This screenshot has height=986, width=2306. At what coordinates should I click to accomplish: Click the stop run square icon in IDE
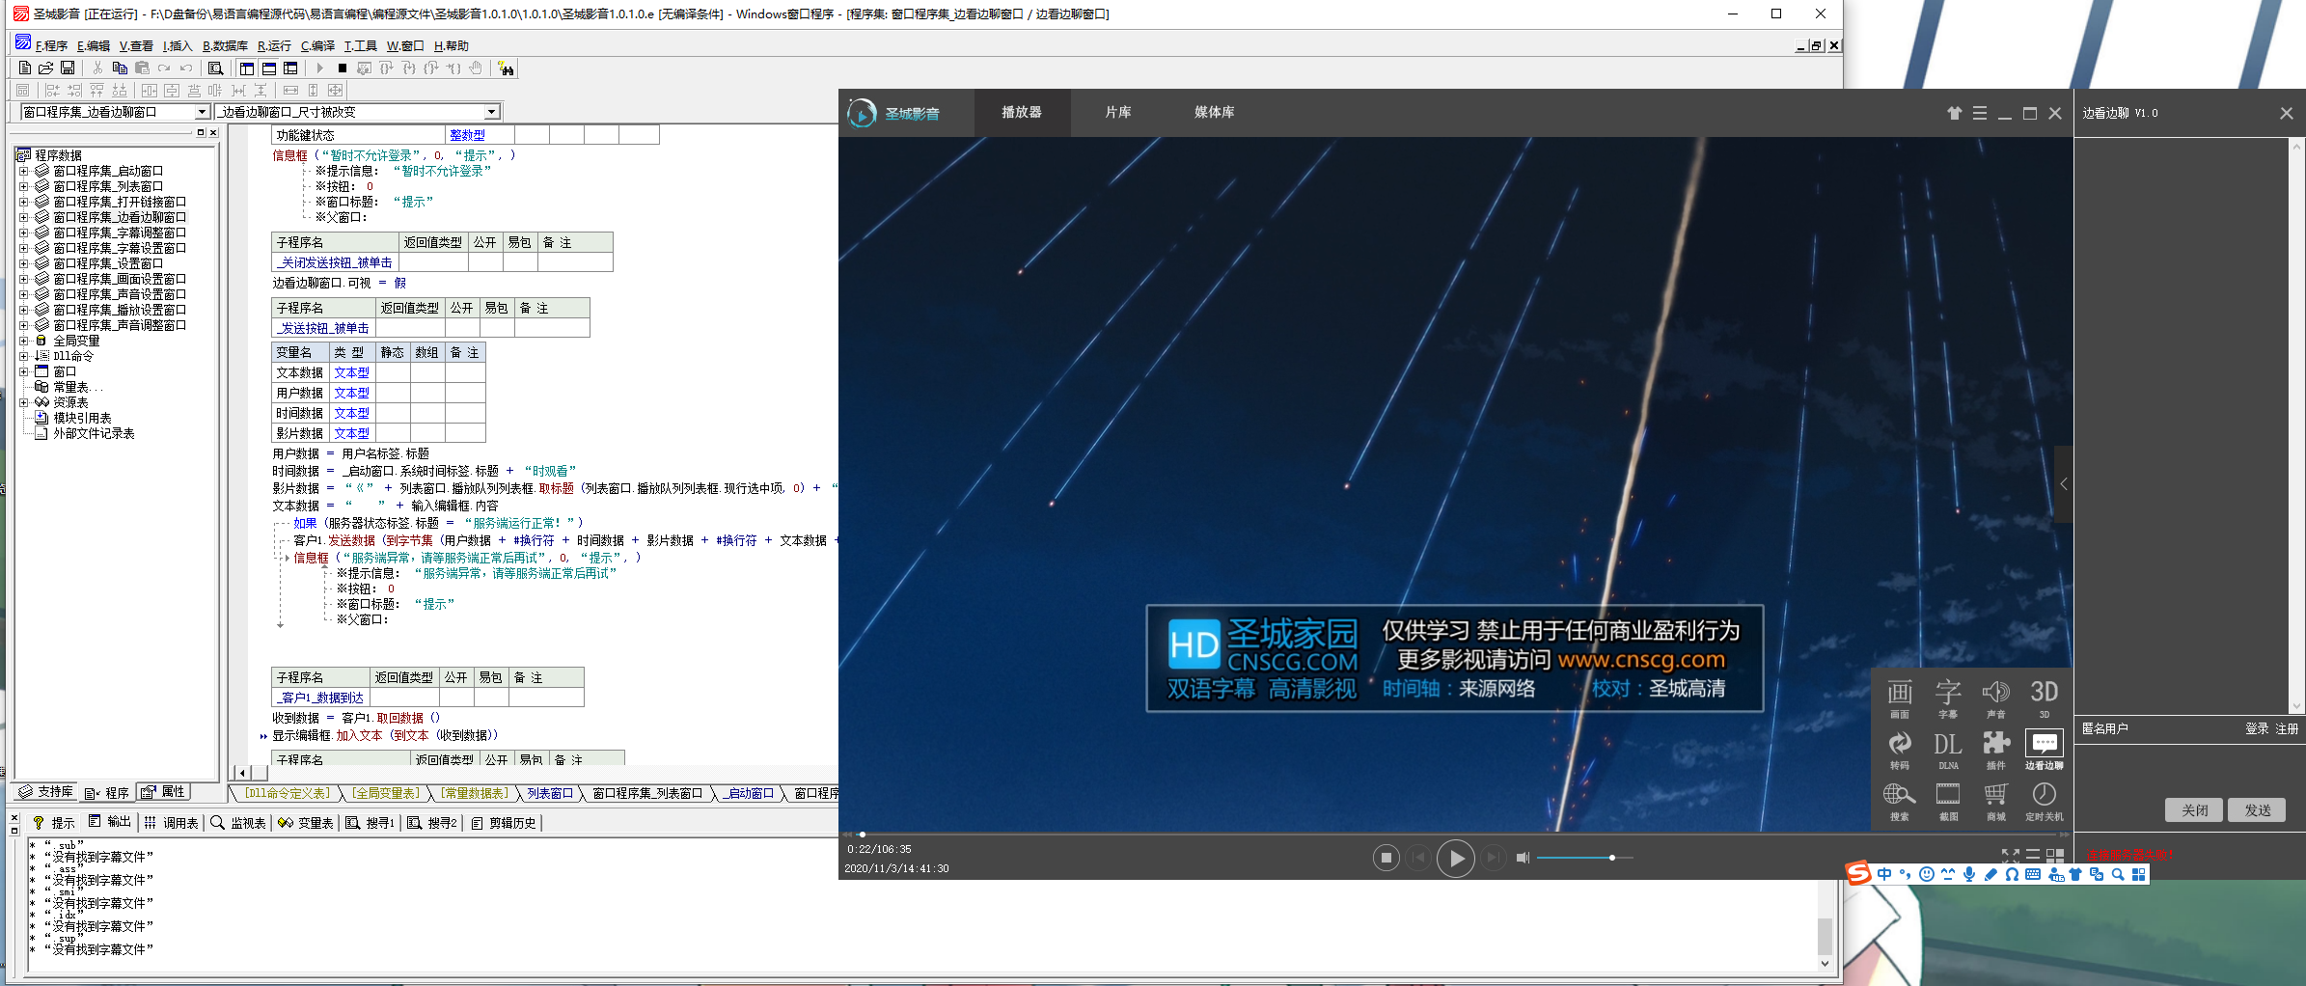(342, 68)
